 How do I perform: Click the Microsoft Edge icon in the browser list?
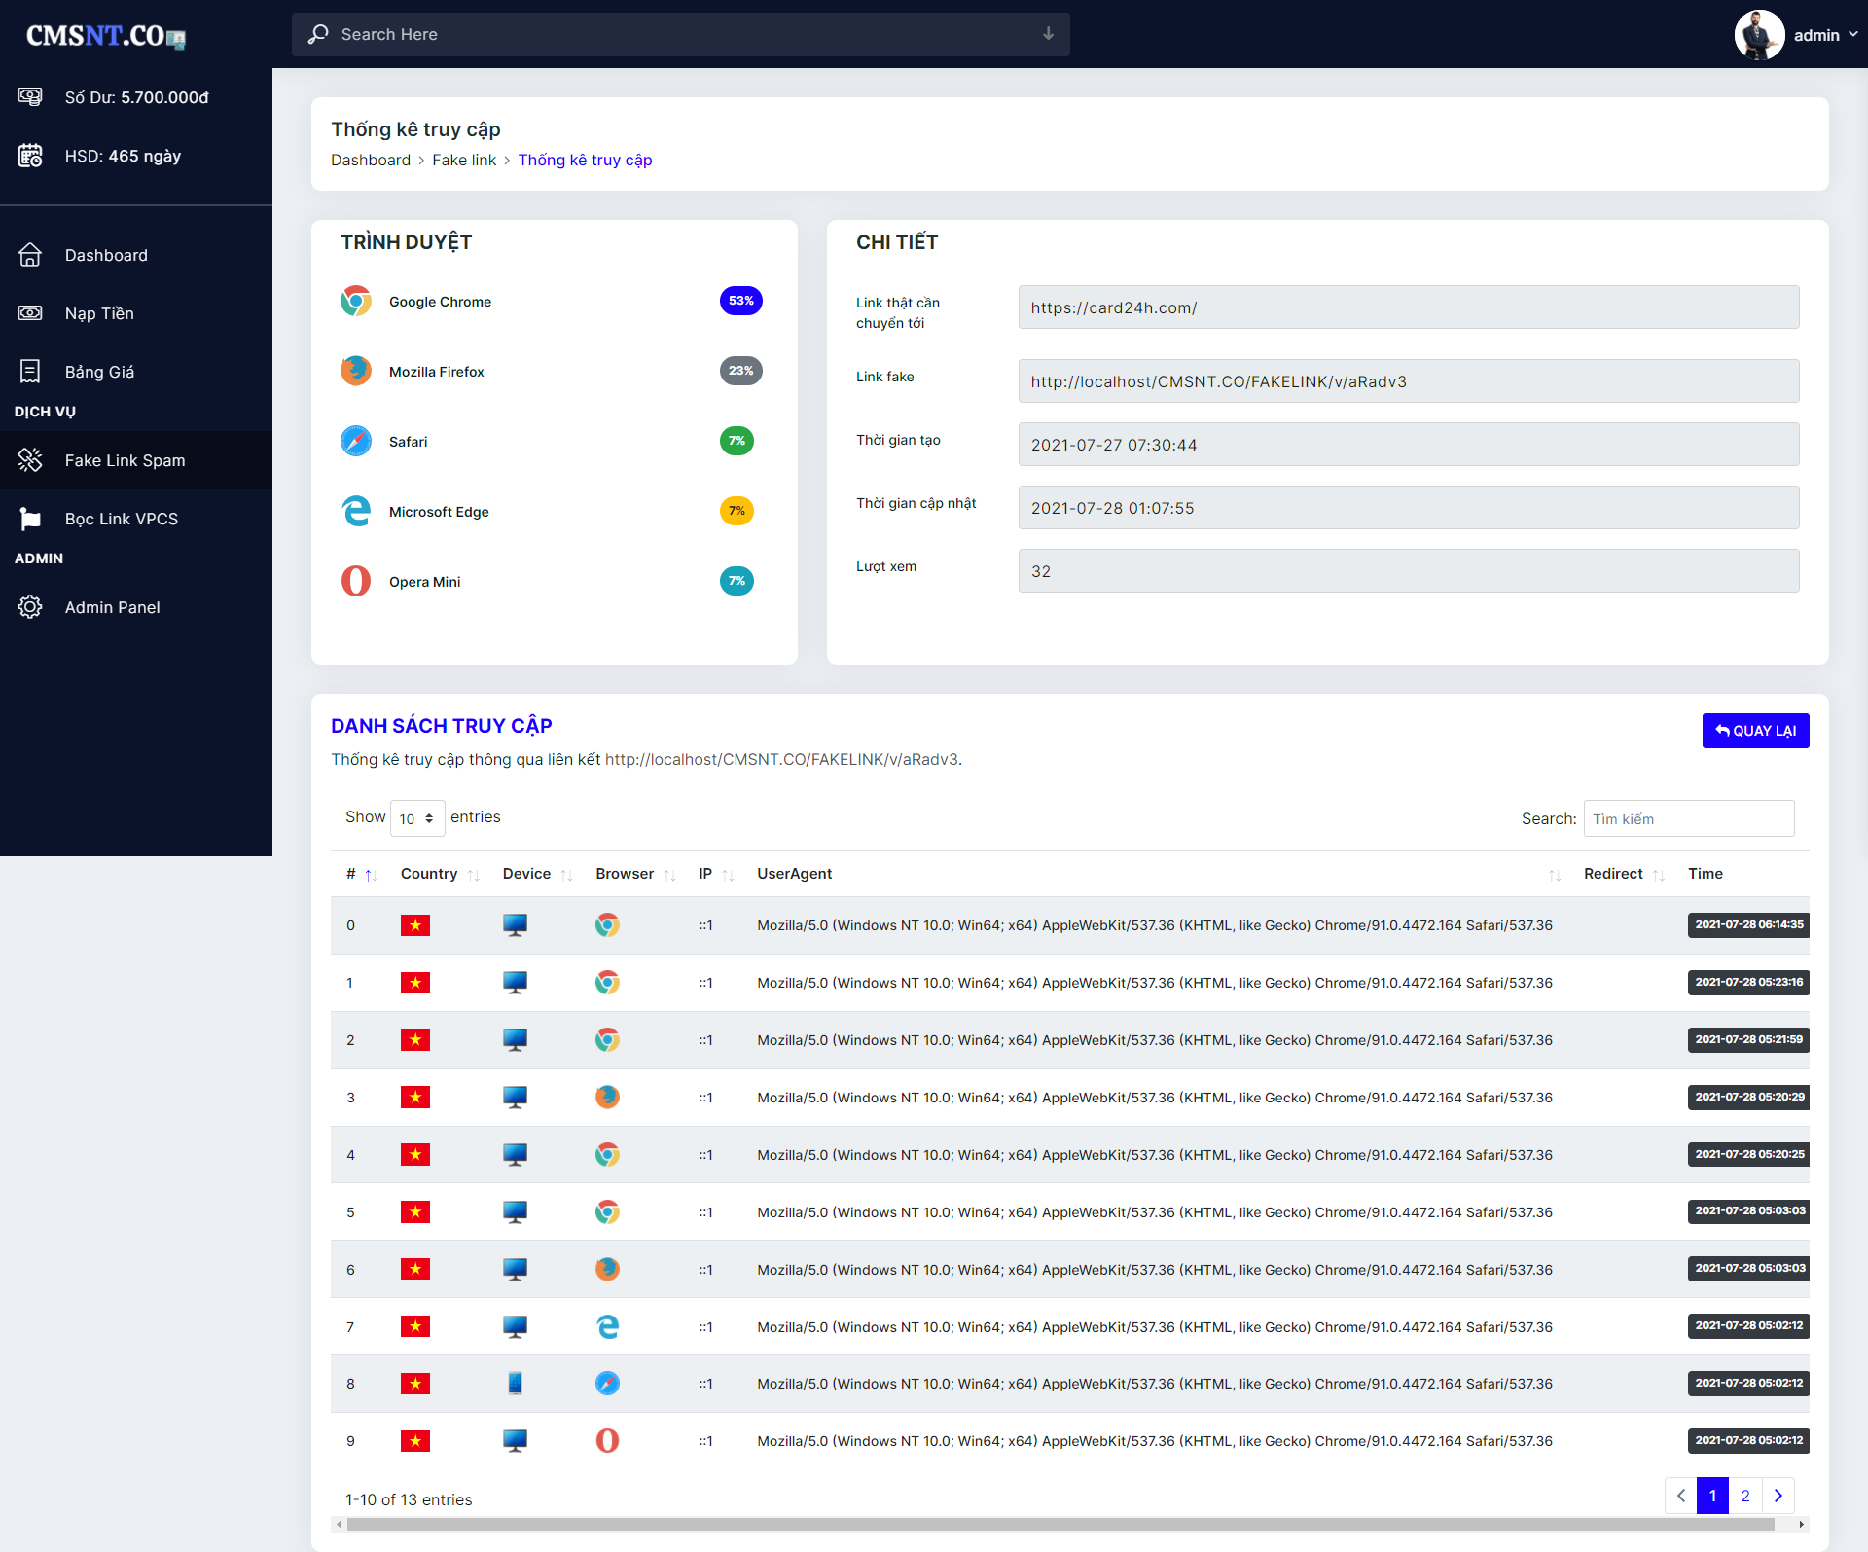tap(356, 511)
